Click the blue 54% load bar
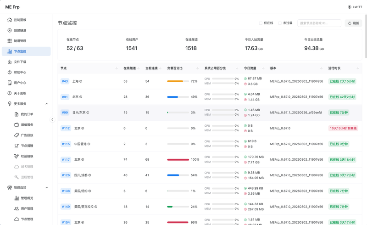The width and height of the screenshot is (367, 225). (178, 175)
